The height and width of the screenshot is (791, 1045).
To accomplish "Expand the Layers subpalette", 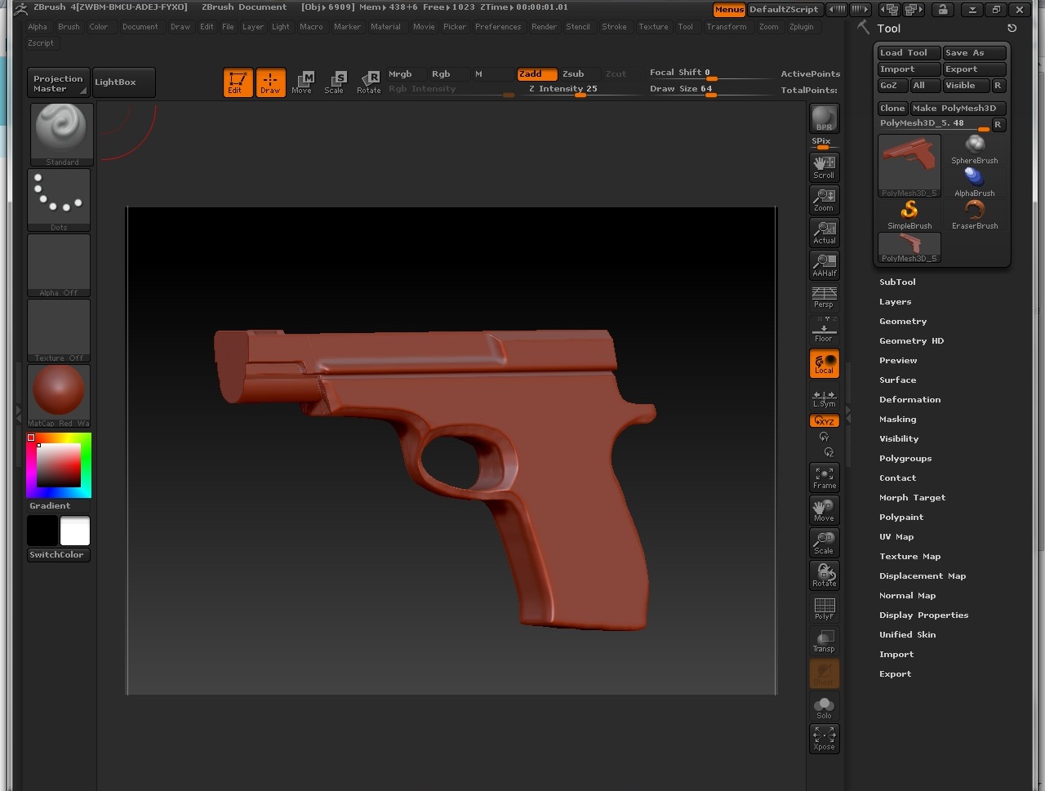I will coord(895,301).
